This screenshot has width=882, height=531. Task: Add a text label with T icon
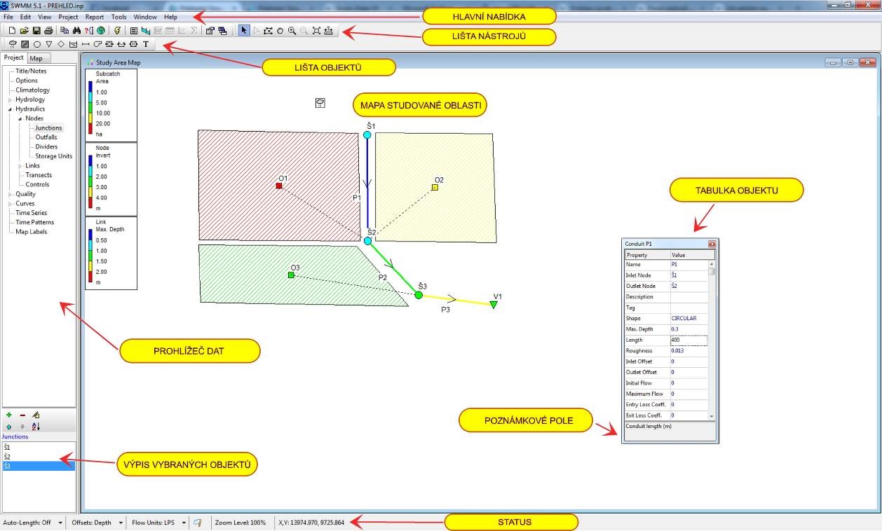click(x=146, y=44)
